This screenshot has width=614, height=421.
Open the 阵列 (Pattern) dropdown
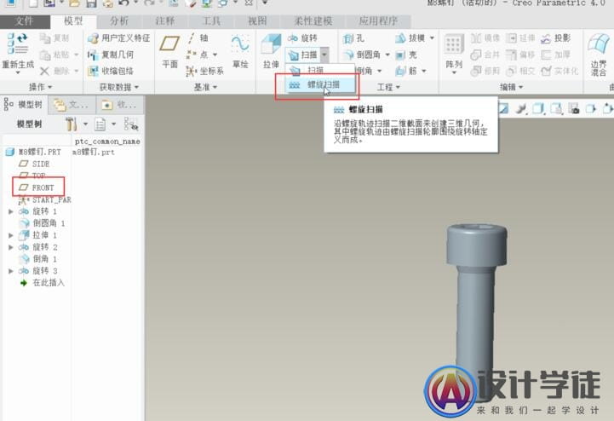click(454, 65)
